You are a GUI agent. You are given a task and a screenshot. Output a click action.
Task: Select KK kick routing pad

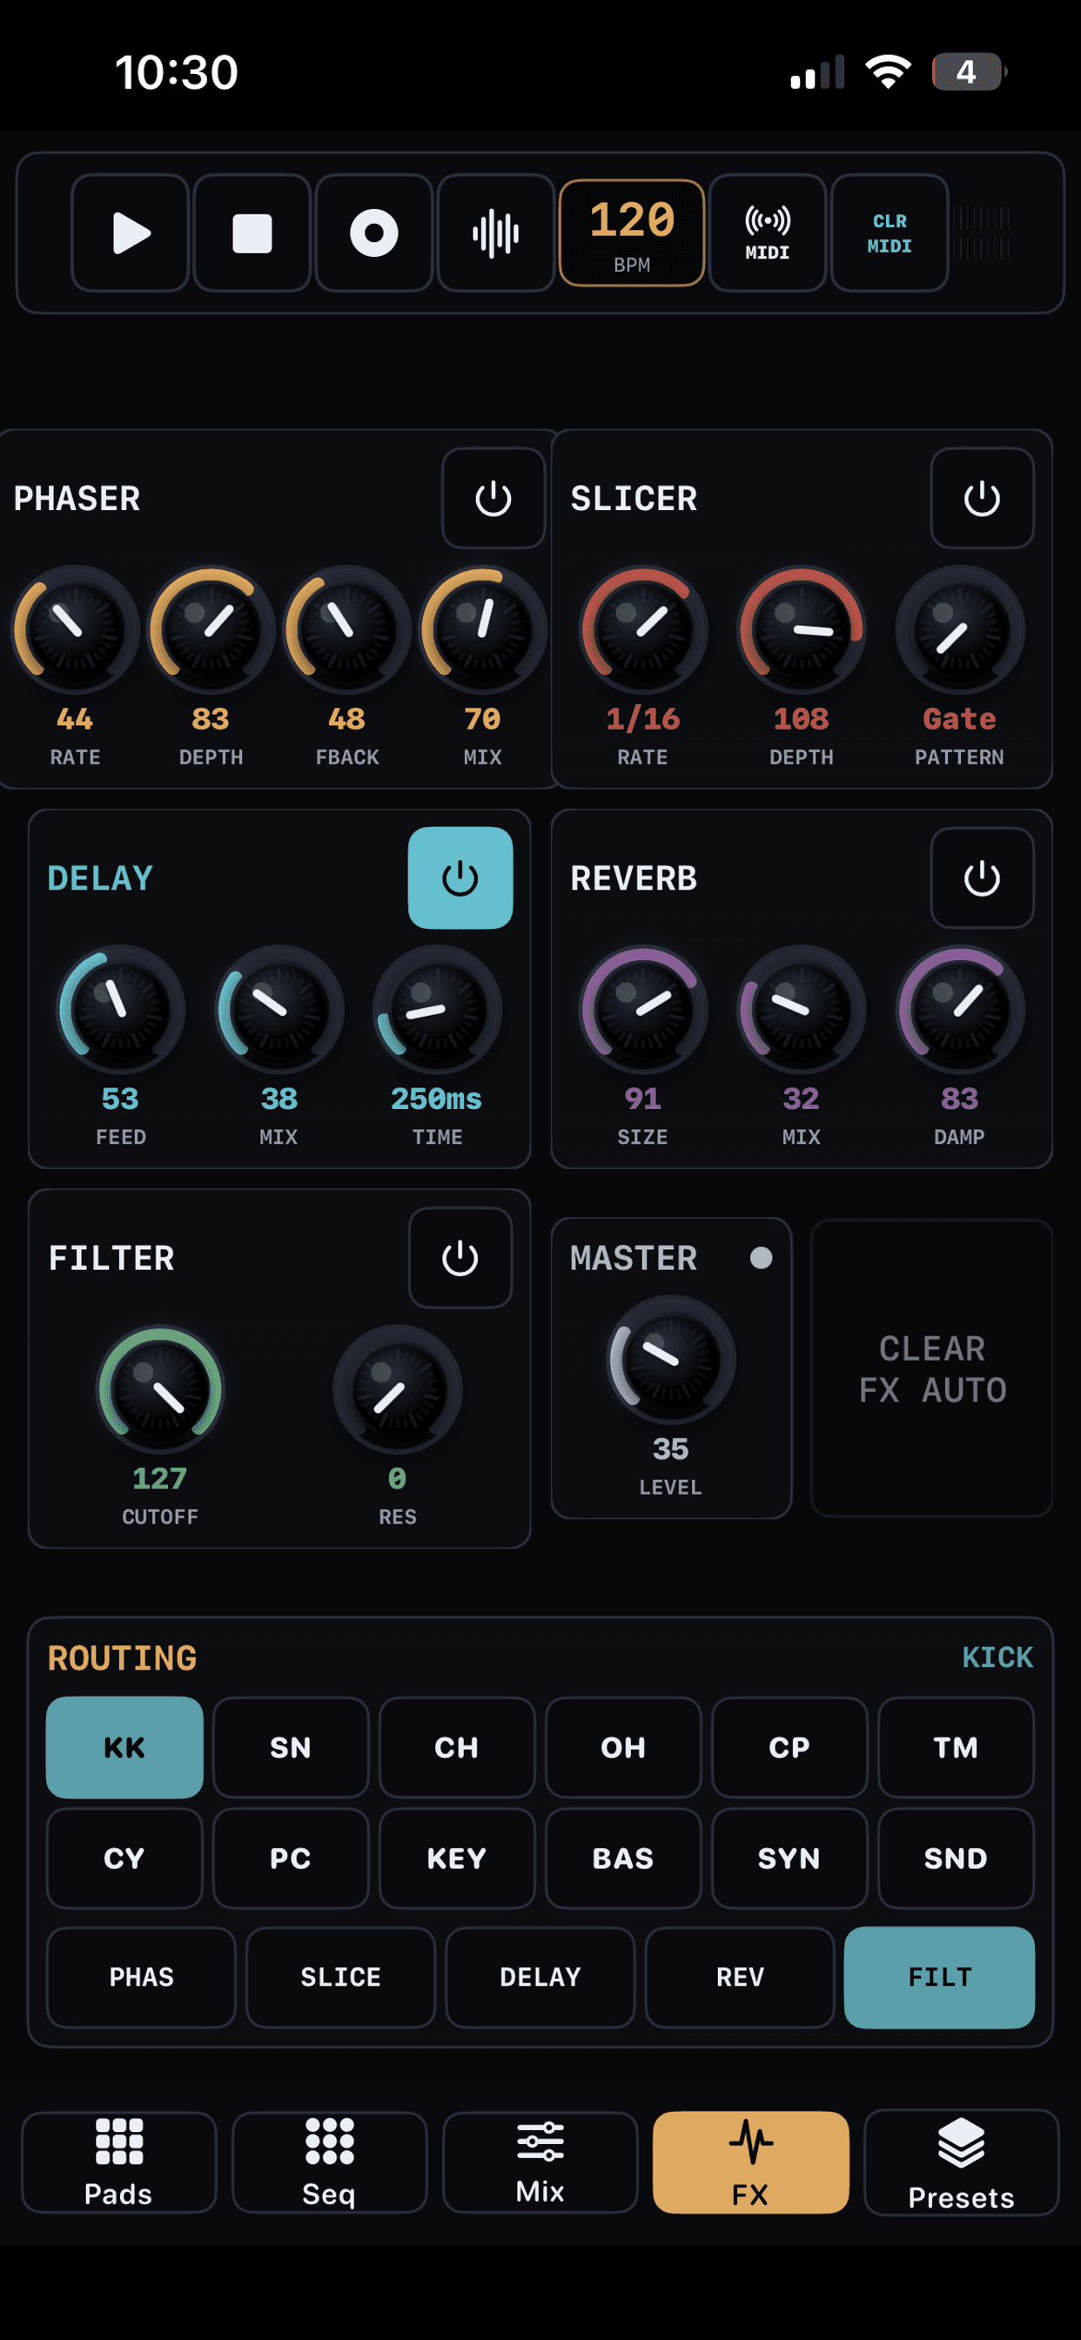tap(124, 1747)
